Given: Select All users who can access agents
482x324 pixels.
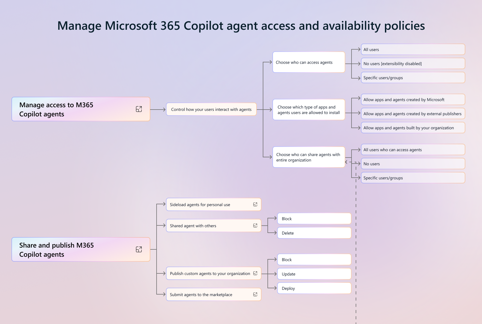Looking at the screenshot, I should pos(413,150).
